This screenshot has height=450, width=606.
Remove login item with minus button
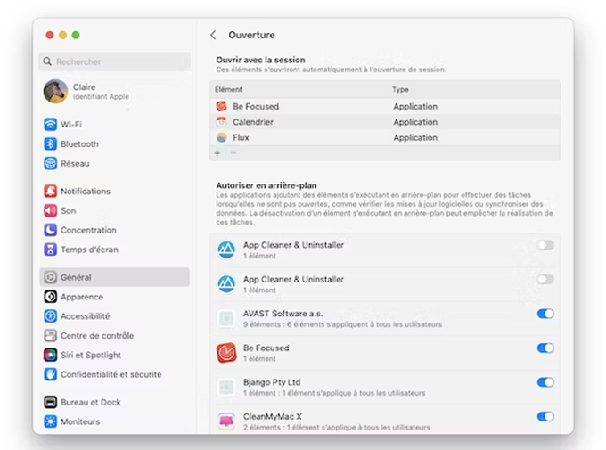[x=233, y=153]
